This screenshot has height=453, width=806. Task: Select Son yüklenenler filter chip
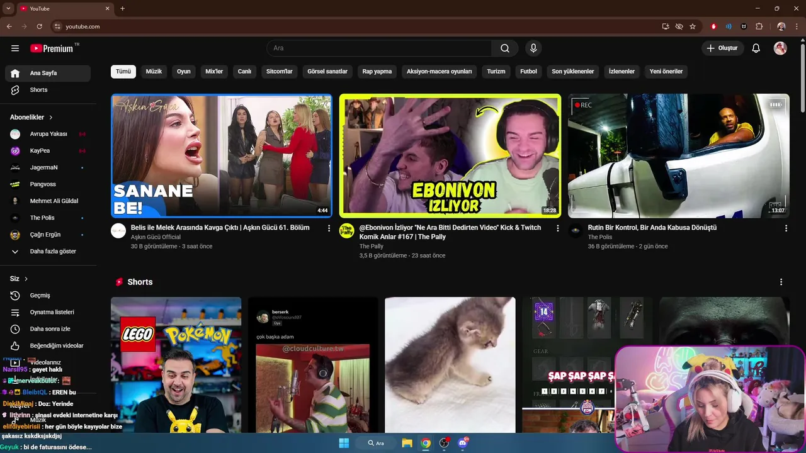pos(573,71)
